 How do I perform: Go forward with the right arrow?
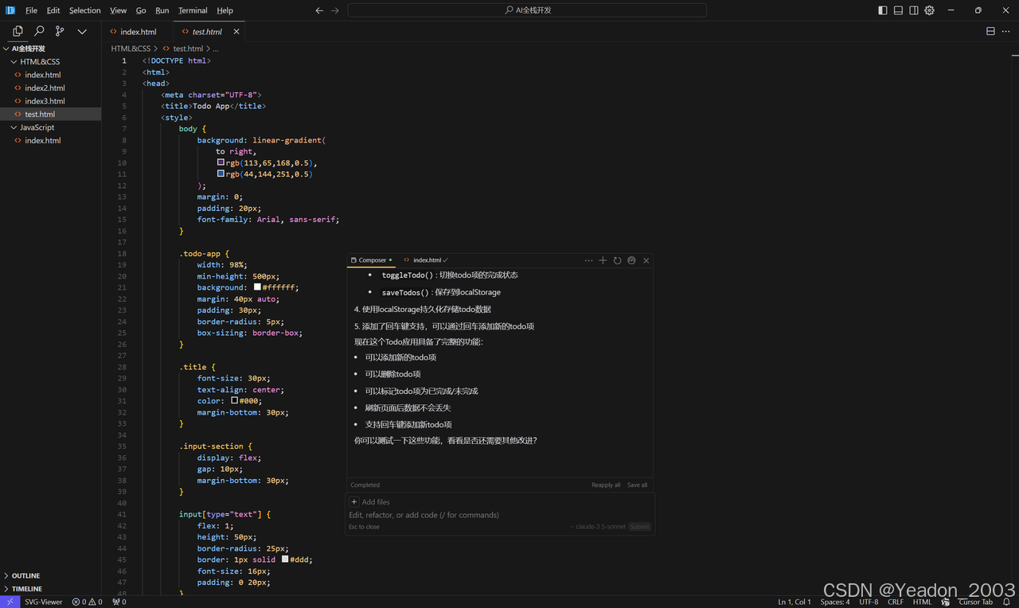335,10
